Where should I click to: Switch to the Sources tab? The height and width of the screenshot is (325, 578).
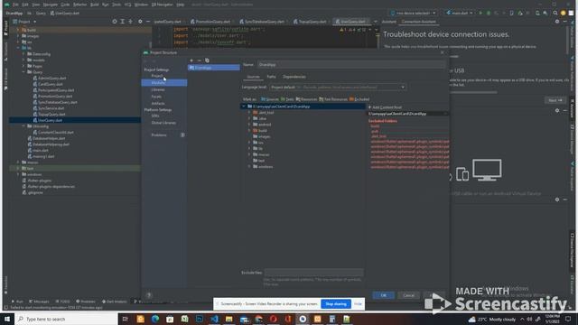coord(253,77)
